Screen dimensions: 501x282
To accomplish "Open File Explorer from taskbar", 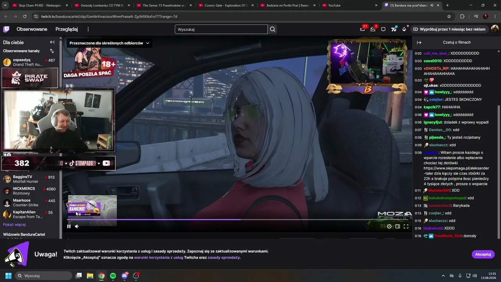I will [x=90, y=276].
